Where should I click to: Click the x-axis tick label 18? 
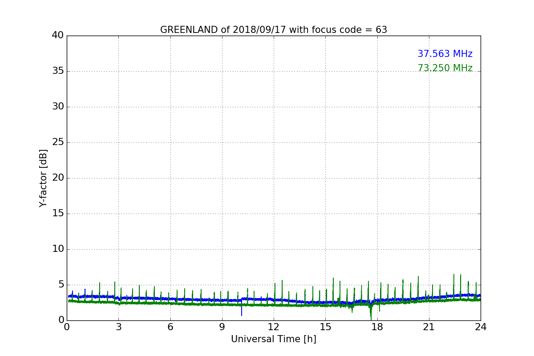coord(377,327)
